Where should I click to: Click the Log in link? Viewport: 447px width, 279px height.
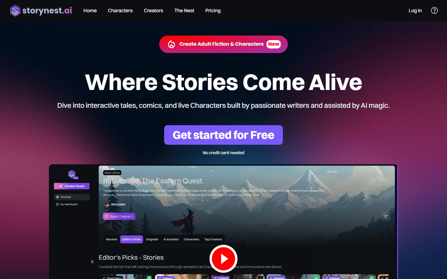[x=415, y=10]
